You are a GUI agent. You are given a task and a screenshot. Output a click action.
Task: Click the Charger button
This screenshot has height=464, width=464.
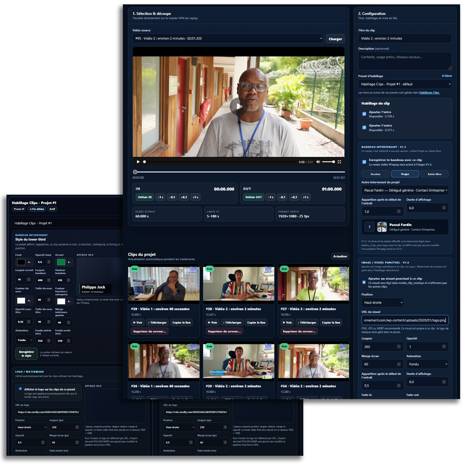(335, 39)
